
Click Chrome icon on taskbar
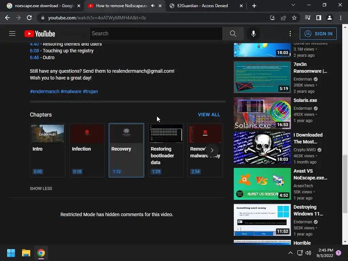click(x=41, y=253)
